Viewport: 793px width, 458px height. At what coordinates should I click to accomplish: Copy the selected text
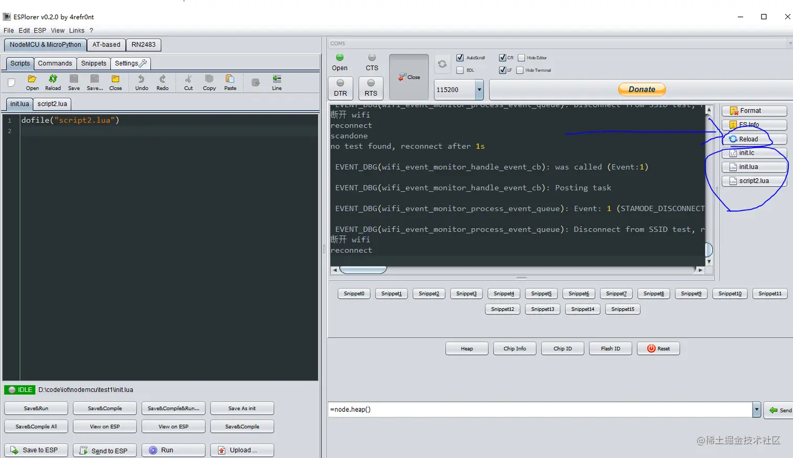coord(209,82)
